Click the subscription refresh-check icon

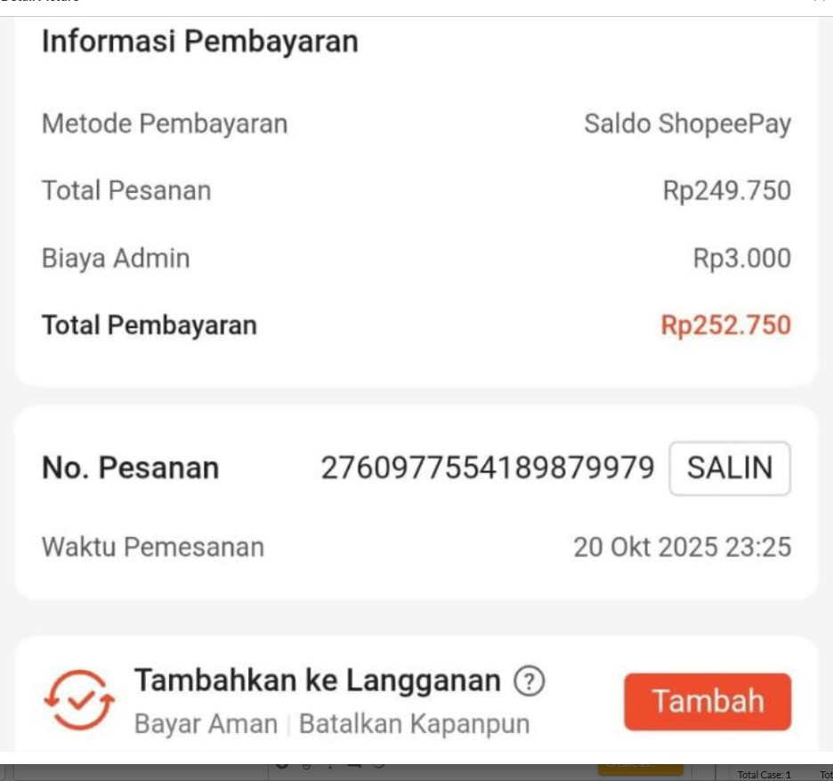[79, 700]
